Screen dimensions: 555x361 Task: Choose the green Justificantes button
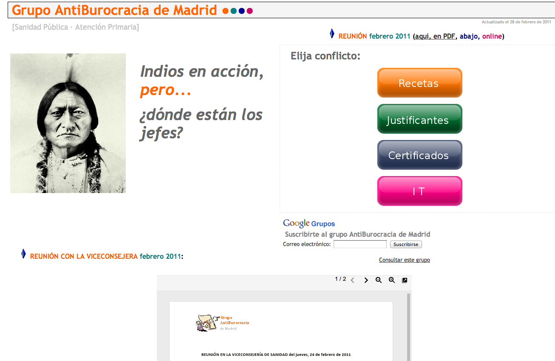419,119
